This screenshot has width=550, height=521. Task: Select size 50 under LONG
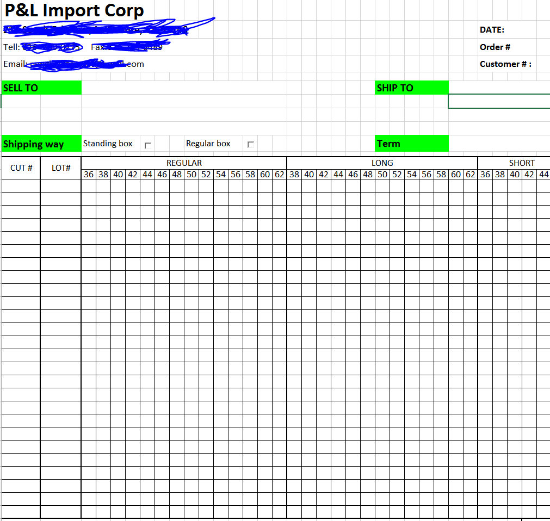(382, 174)
